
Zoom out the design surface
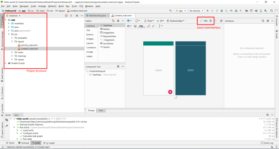[x=201, y=21]
